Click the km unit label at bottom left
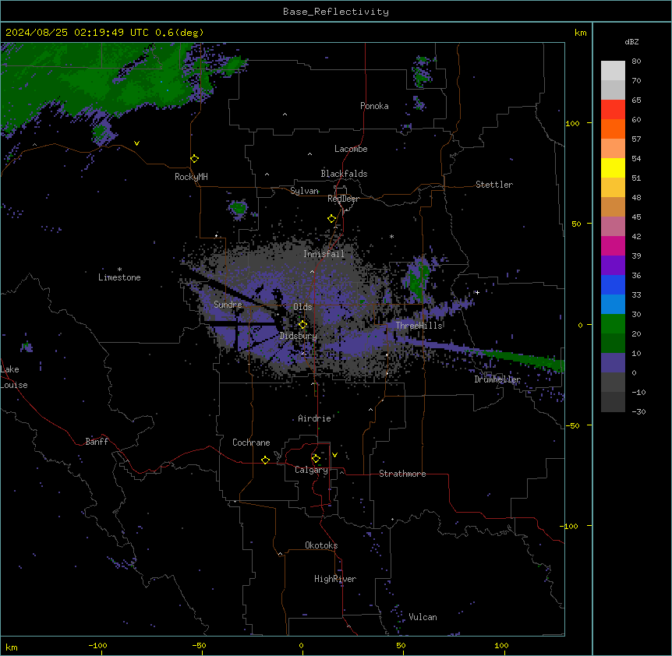672x656 pixels. coord(12,647)
